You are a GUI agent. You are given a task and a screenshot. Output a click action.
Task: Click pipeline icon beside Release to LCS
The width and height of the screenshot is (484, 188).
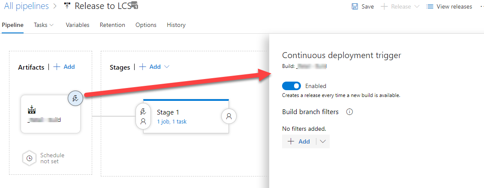[67, 6]
